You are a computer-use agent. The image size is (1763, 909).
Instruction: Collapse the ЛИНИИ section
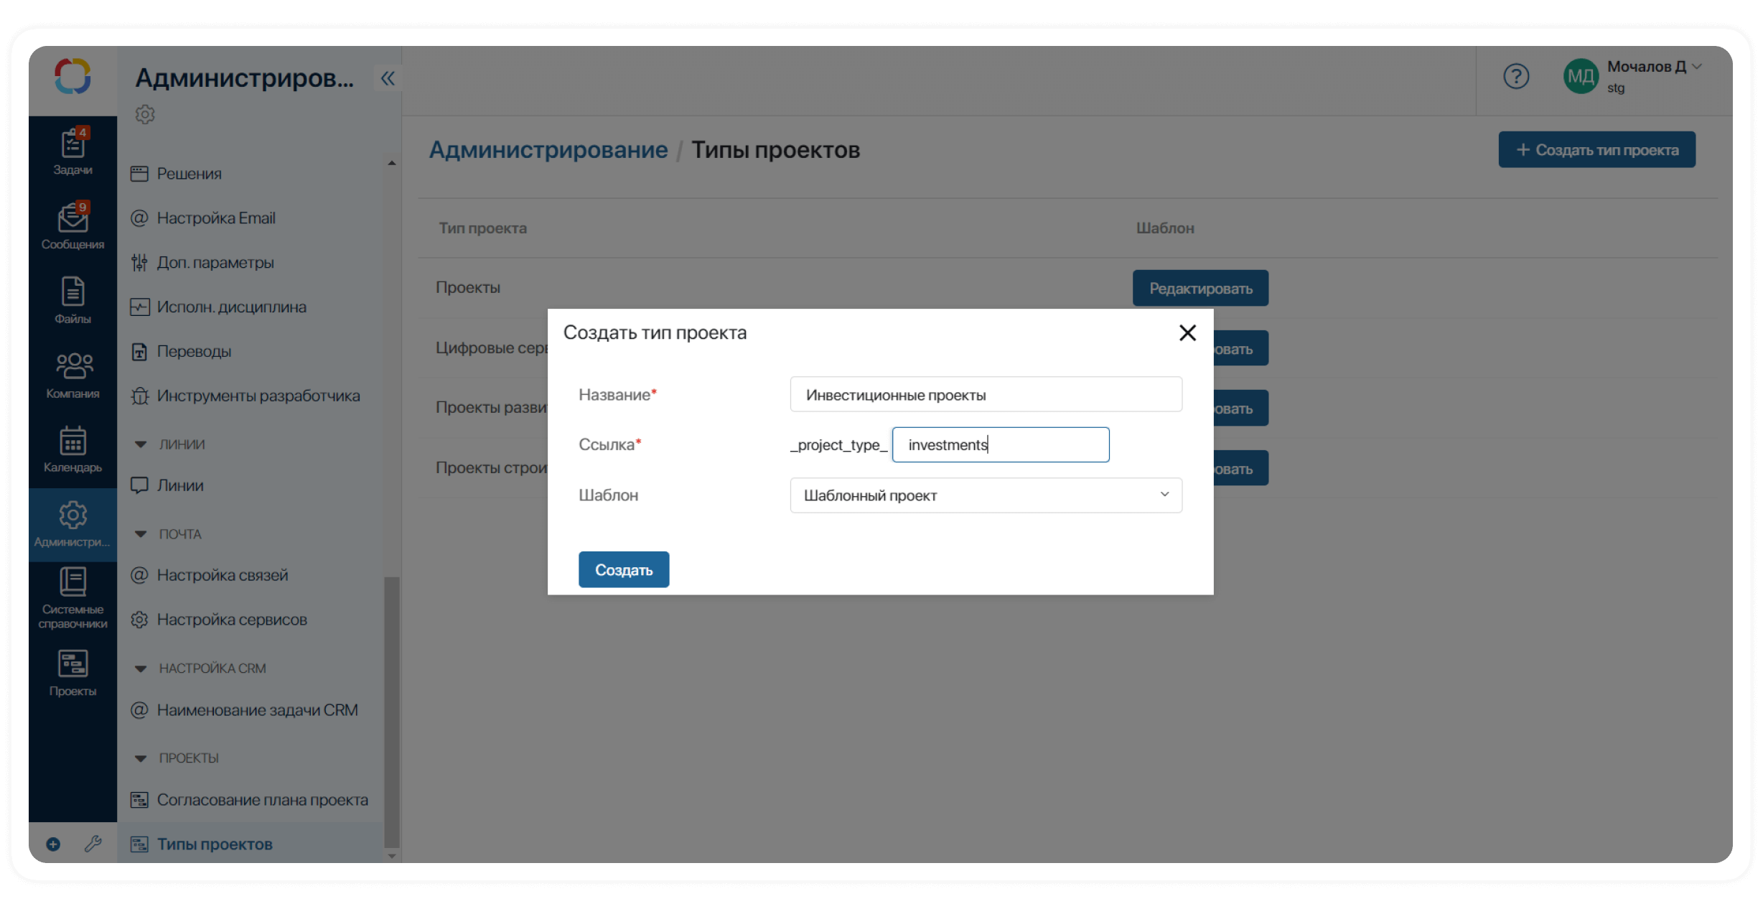pos(141,444)
